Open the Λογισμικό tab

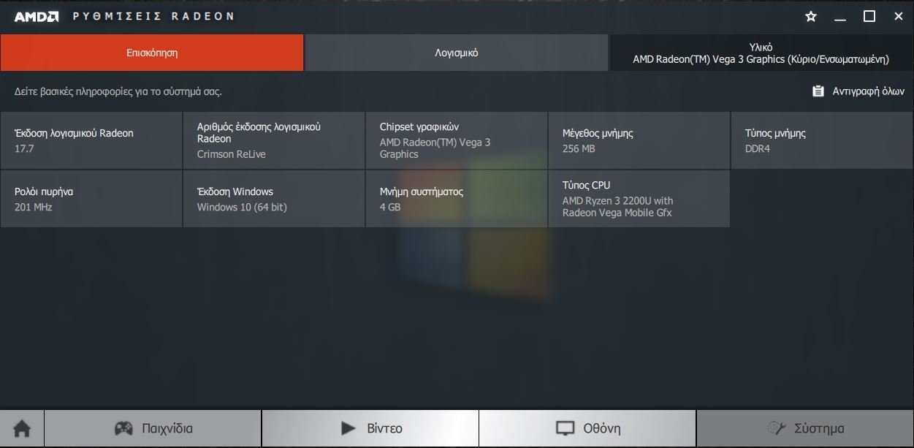[457, 53]
